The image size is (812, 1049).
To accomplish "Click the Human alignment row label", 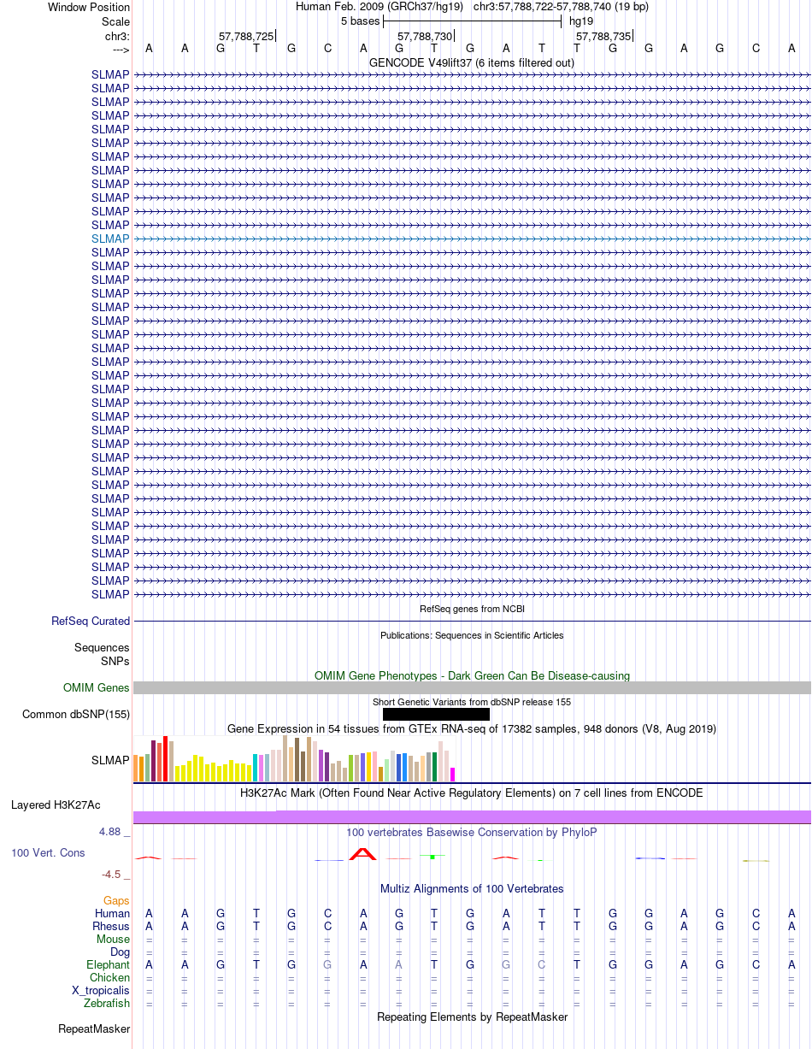I will pyautogui.click(x=112, y=914).
